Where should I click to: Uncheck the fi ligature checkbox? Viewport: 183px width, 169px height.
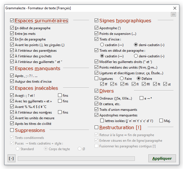[x=112, y=84]
